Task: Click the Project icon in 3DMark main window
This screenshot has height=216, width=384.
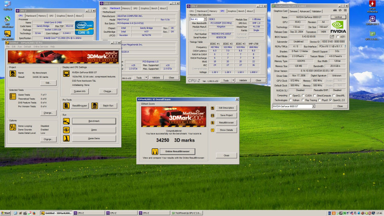Action: click(13, 73)
